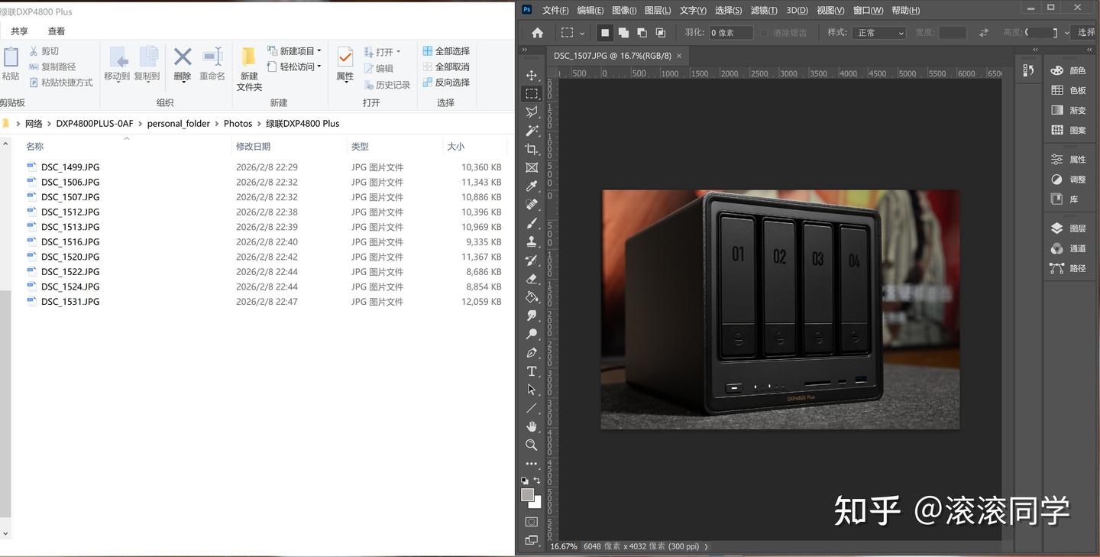Click the Photos breadcrumb in address bar
The width and height of the screenshot is (1100, 557).
point(238,123)
